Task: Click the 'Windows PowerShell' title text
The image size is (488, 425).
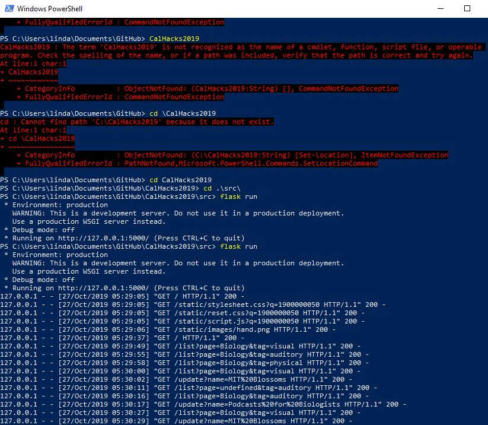Action: (50, 9)
